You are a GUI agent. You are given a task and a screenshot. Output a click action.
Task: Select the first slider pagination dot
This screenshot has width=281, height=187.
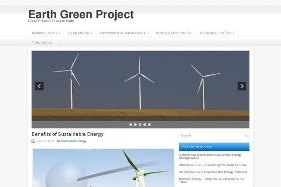click(x=131, y=124)
